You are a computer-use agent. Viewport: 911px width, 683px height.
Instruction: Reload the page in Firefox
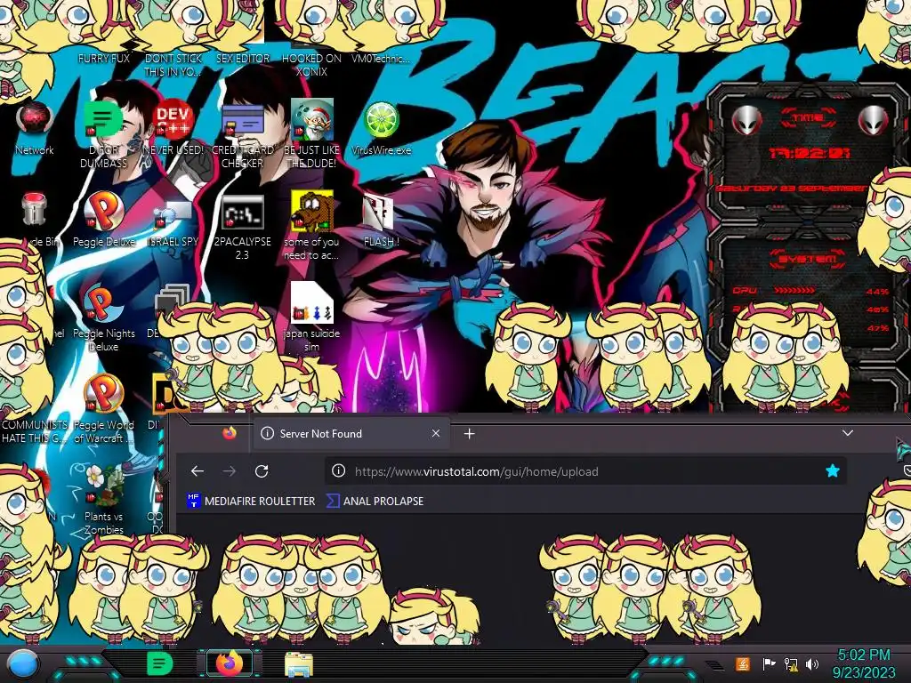tap(262, 471)
